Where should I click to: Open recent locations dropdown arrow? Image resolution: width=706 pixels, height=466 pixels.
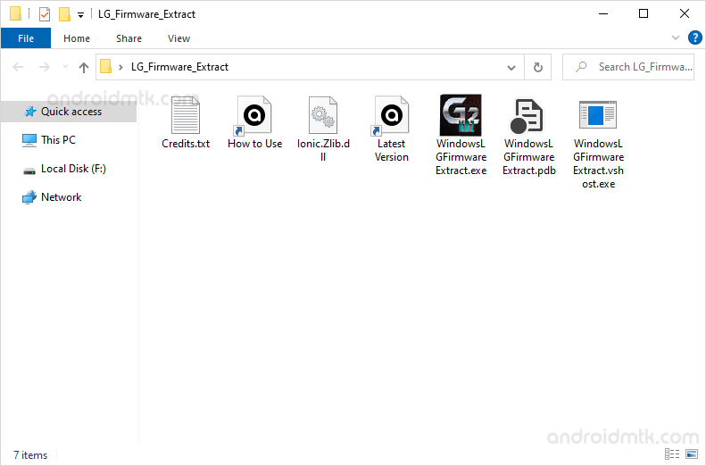pos(65,67)
